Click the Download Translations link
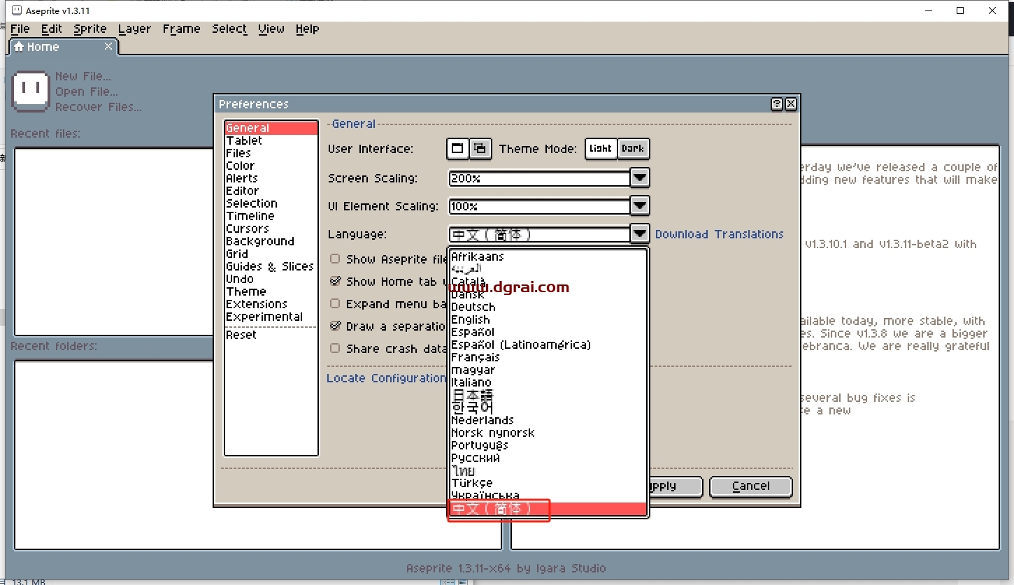 (x=720, y=234)
